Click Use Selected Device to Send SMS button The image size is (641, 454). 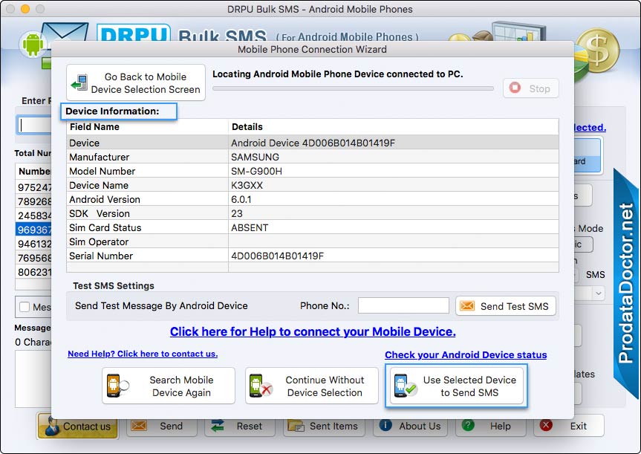coord(456,386)
